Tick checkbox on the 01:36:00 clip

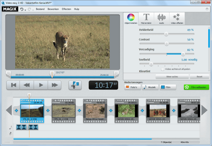click(x=148, y=100)
